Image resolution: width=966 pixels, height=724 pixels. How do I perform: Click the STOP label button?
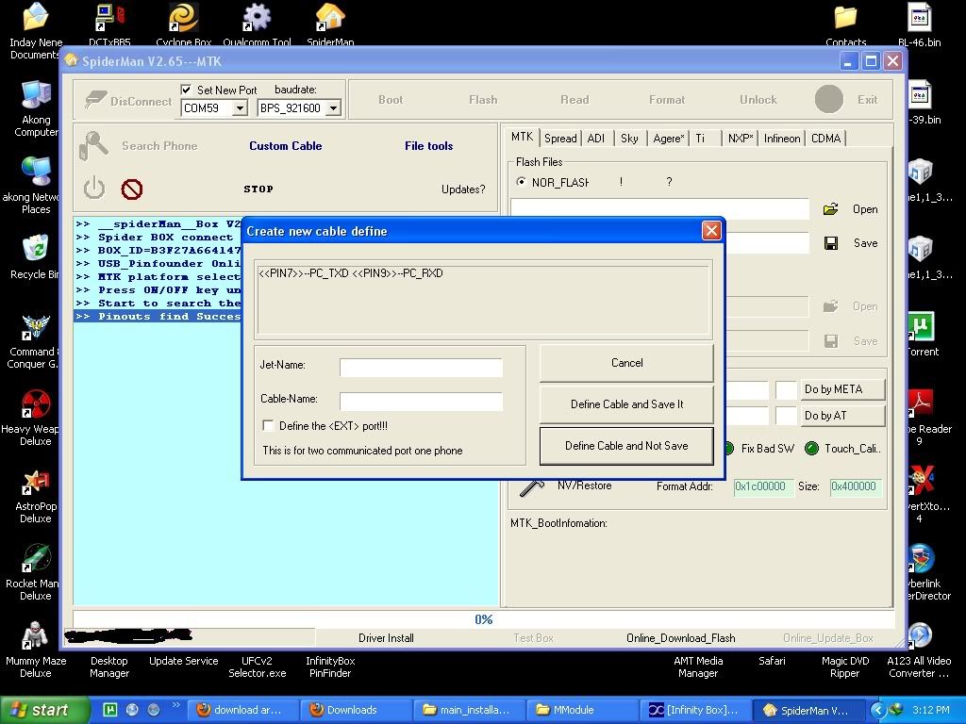click(258, 189)
